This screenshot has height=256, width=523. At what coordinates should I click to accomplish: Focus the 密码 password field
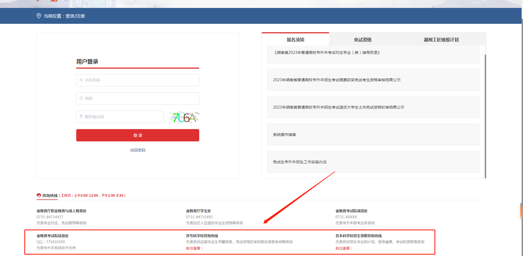[x=138, y=98]
